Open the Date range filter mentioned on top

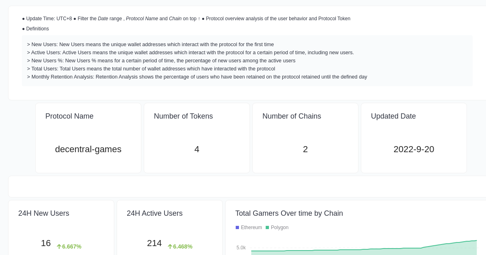[102, 19]
